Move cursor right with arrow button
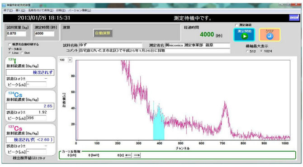The height and width of the screenshot is (167, 303). point(137,155)
